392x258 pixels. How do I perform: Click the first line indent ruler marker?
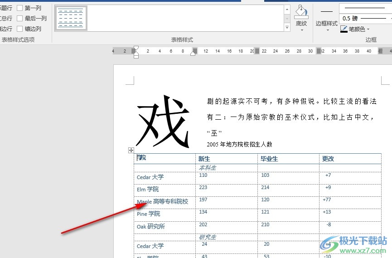point(136,49)
